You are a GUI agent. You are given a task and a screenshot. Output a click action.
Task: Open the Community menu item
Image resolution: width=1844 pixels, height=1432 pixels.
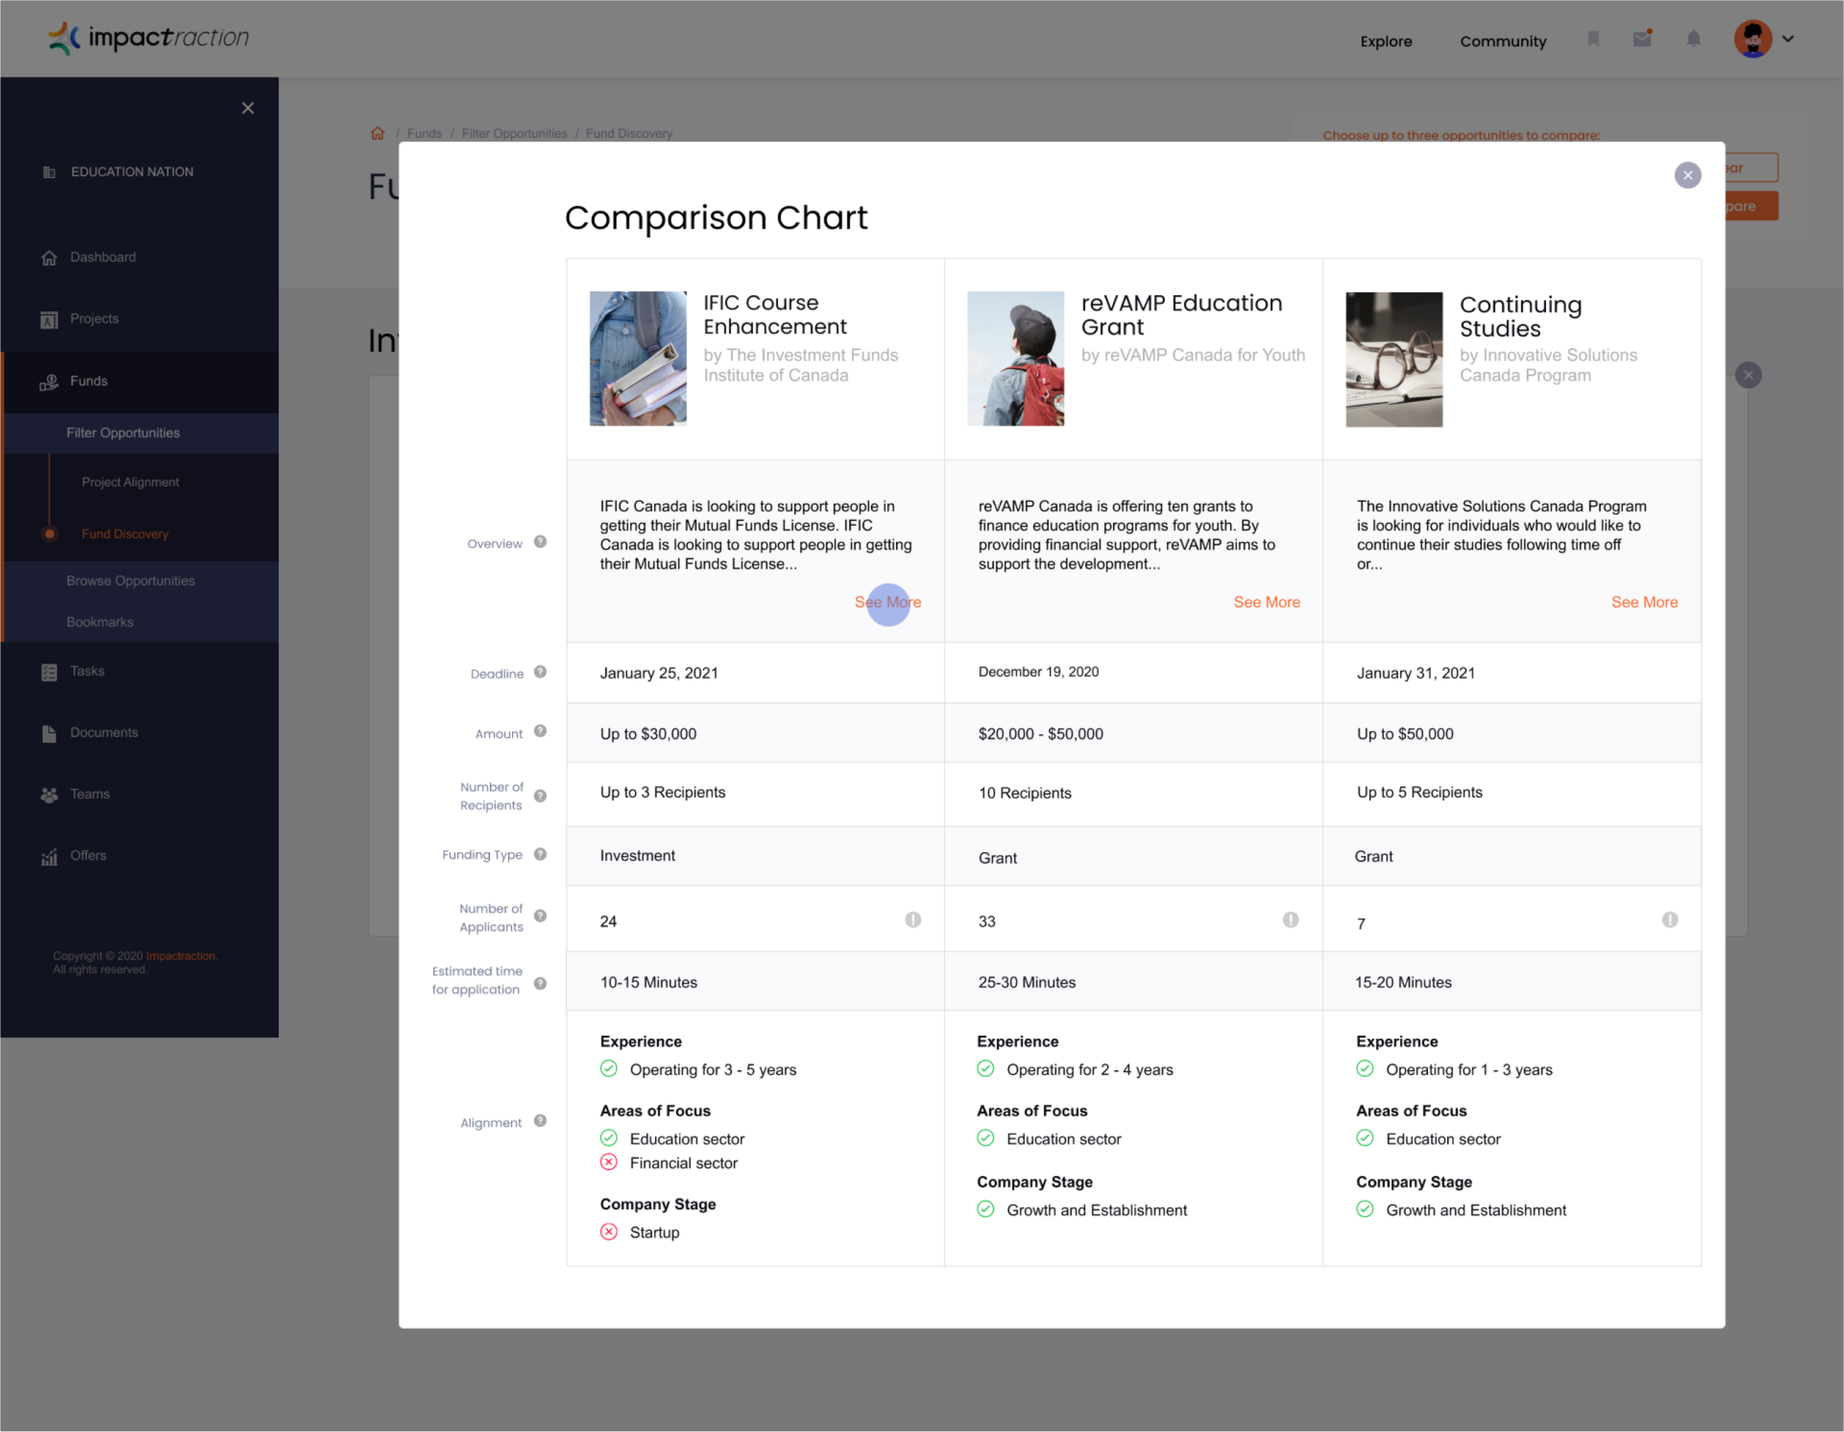(x=1503, y=41)
